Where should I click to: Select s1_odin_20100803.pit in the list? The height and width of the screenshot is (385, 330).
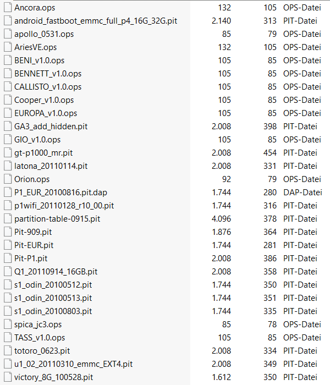(53, 311)
